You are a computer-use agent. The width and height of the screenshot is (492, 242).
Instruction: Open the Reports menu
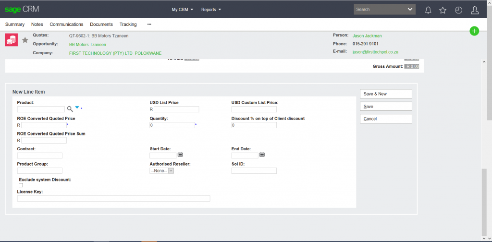211,10
